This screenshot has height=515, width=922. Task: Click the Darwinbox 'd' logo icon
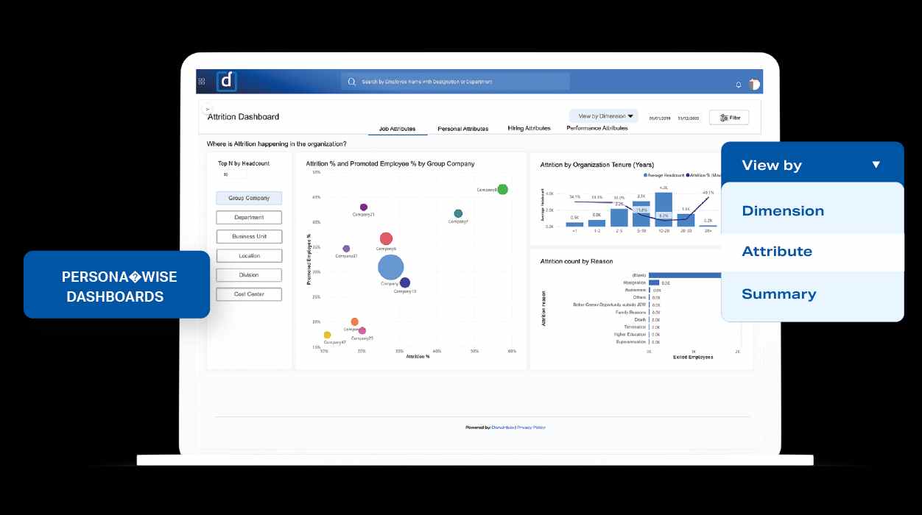coord(226,82)
